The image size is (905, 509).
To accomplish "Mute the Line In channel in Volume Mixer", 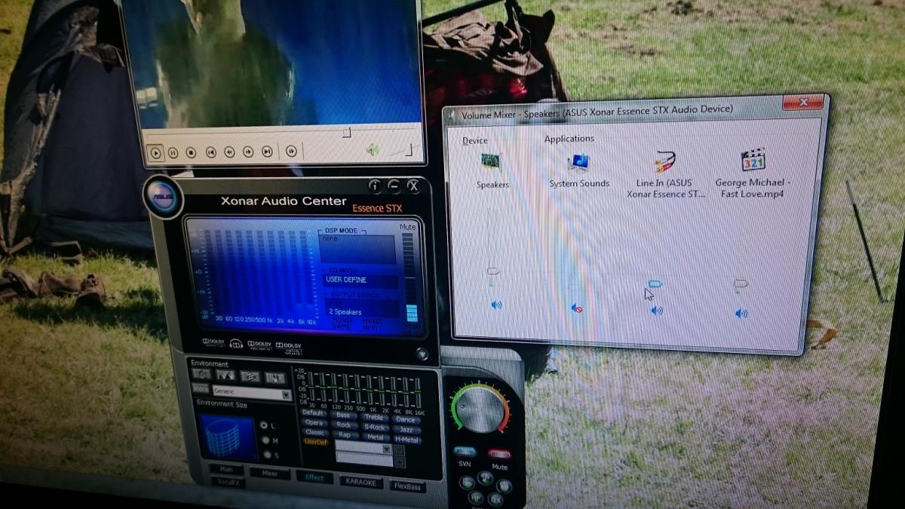I will [657, 310].
